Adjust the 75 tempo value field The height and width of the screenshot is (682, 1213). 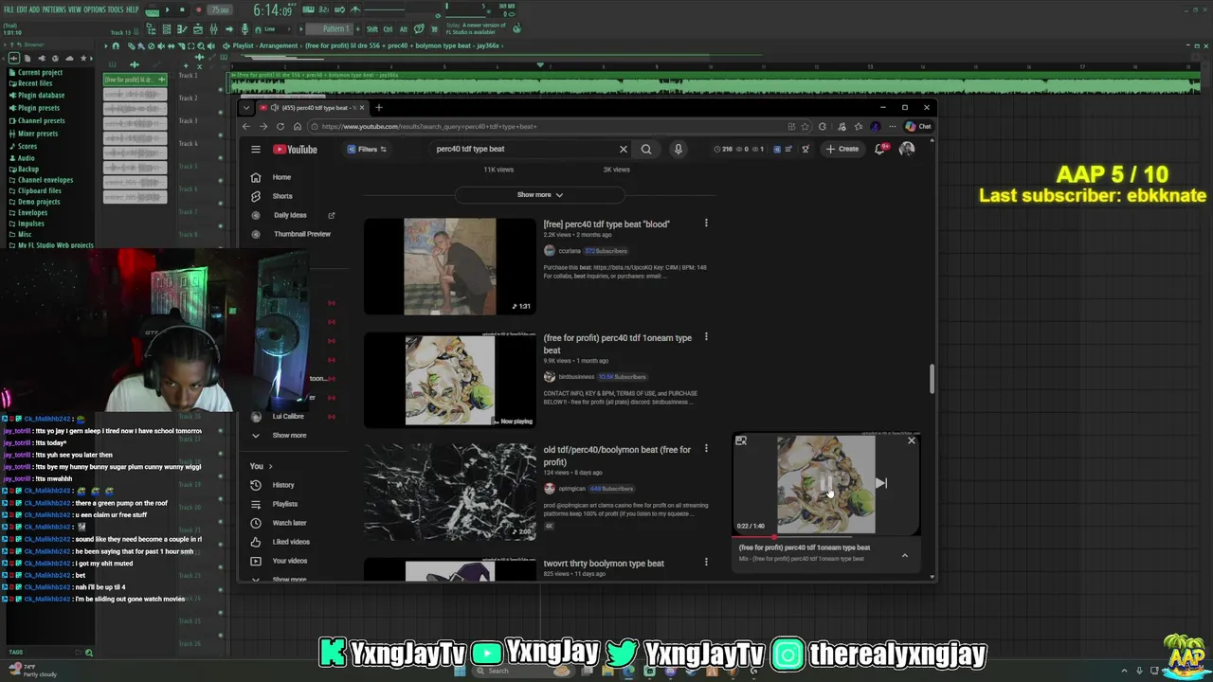tap(220, 9)
